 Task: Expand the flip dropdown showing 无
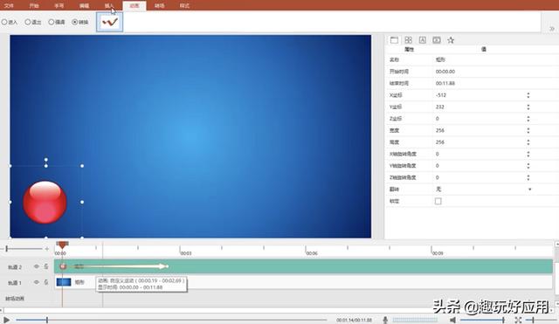click(x=530, y=190)
